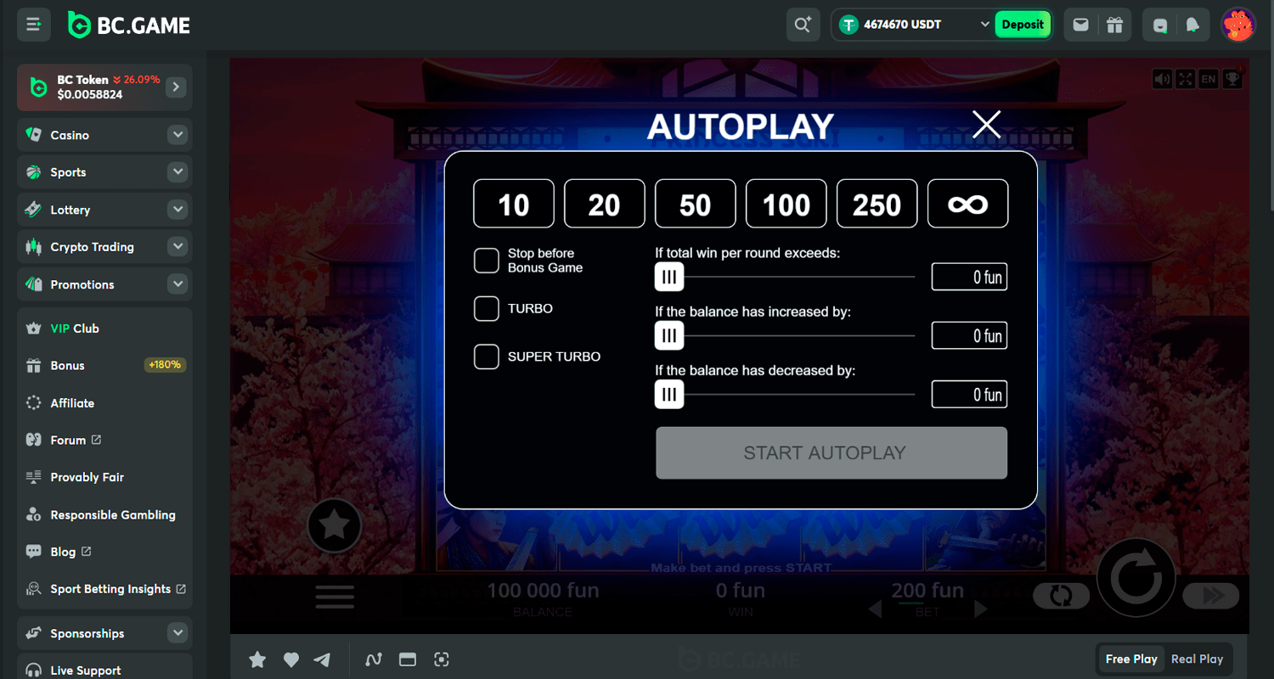Select 250 autoplay spins
Image resolution: width=1274 pixels, height=679 pixels.
pos(877,204)
